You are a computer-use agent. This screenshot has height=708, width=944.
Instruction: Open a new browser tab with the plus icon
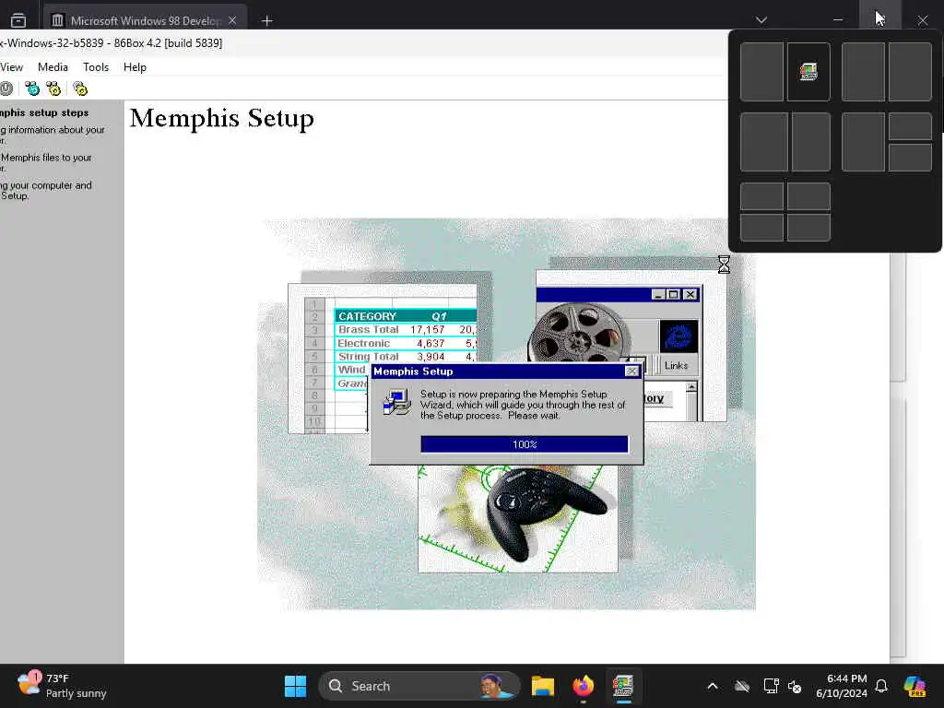click(x=266, y=21)
